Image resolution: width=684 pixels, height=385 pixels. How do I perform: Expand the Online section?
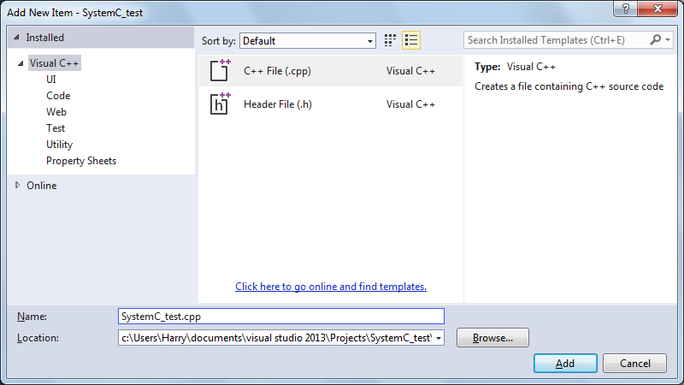(x=18, y=185)
